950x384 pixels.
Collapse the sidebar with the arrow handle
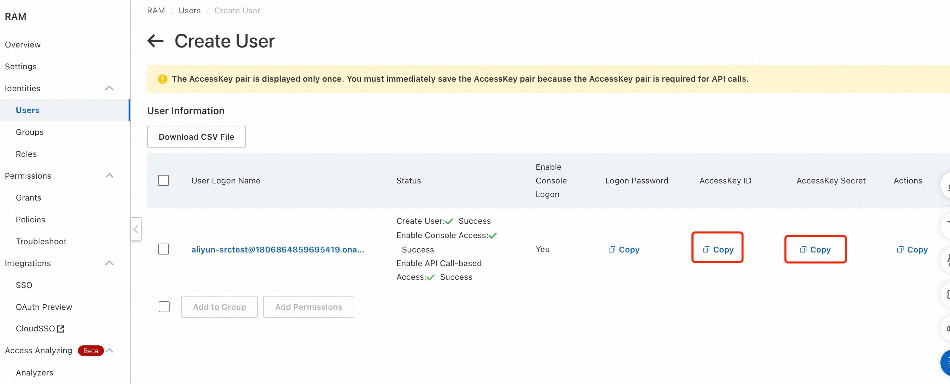pyautogui.click(x=136, y=229)
